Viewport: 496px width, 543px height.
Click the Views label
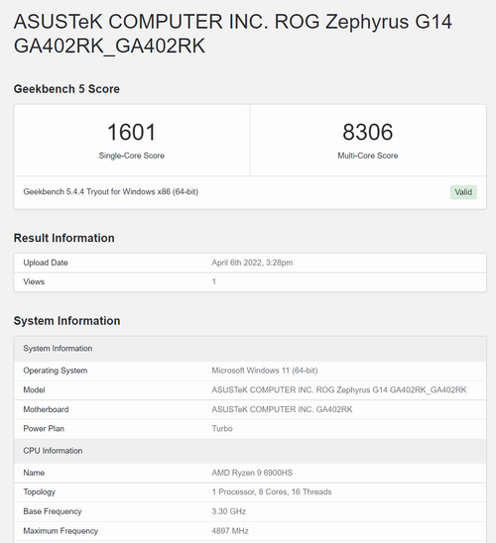(34, 281)
